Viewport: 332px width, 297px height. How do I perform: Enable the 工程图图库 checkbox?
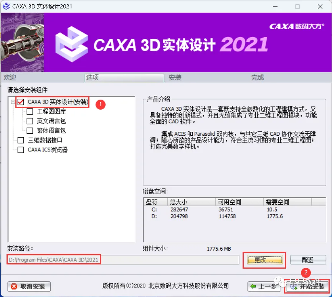pyautogui.click(x=30, y=112)
